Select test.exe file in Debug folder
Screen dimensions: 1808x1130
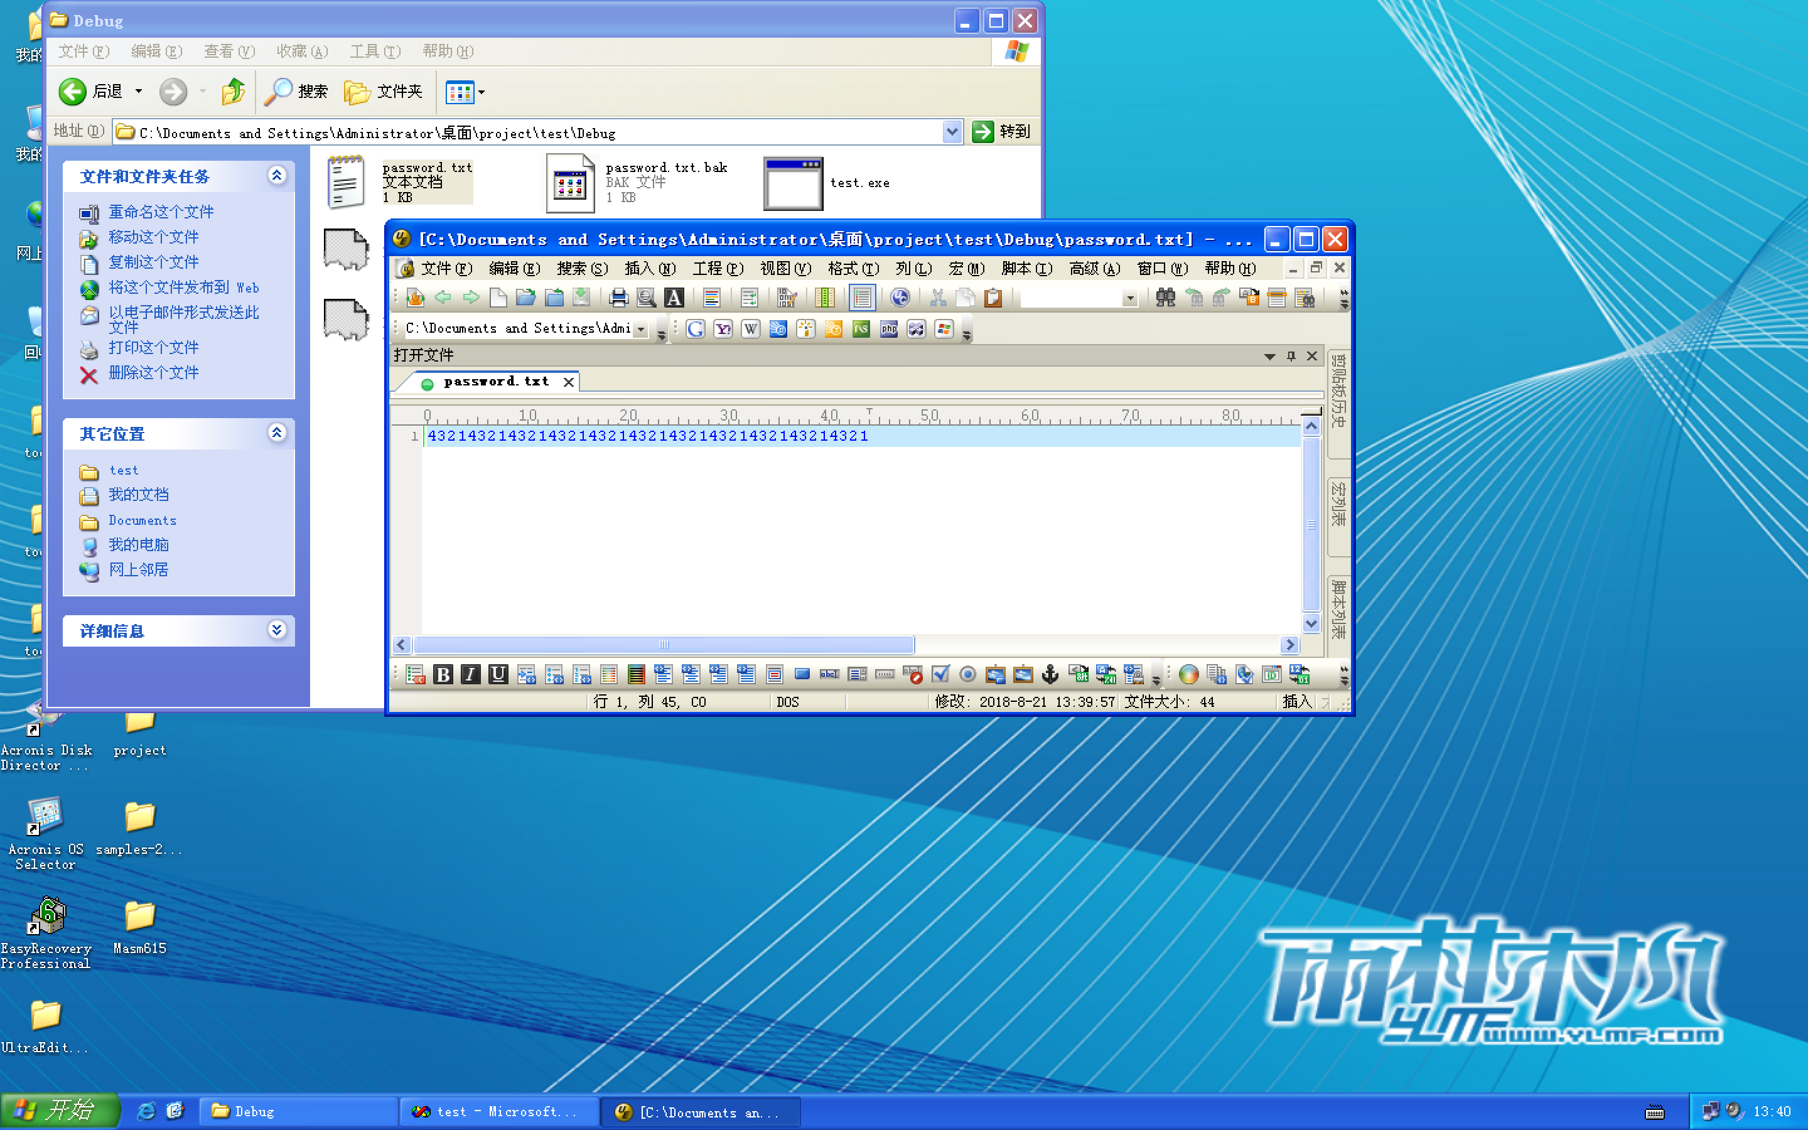[826, 183]
